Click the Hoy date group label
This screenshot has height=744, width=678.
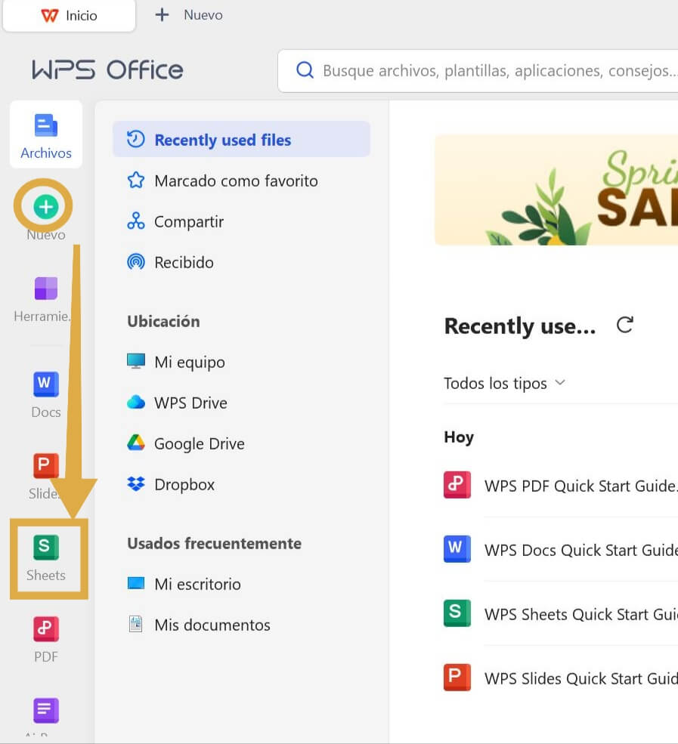click(x=459, y=437)
